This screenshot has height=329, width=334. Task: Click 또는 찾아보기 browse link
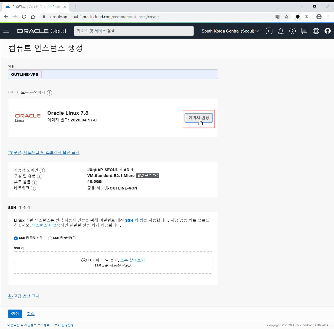132,260
